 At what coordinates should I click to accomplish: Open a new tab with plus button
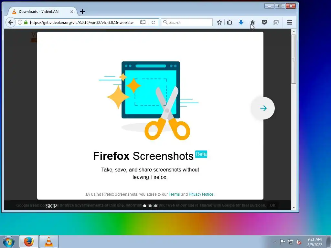coord(82,12)
